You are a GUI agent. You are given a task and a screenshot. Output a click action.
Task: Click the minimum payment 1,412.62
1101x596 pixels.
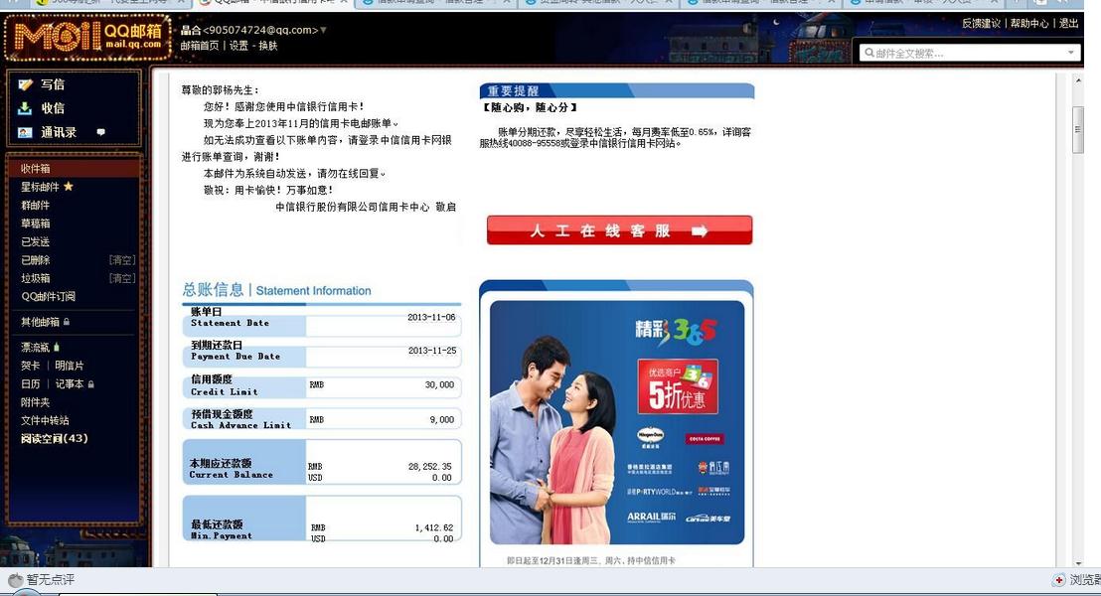coord(434,527)
